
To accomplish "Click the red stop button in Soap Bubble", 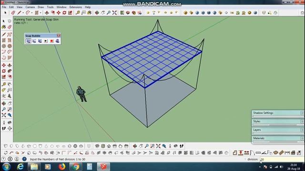I will [51, 41].
